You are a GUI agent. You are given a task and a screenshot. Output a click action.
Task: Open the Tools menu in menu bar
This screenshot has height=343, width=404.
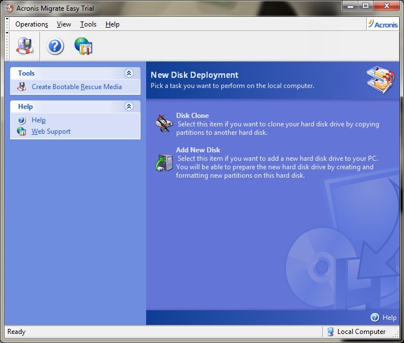click(x=88, y=24)
